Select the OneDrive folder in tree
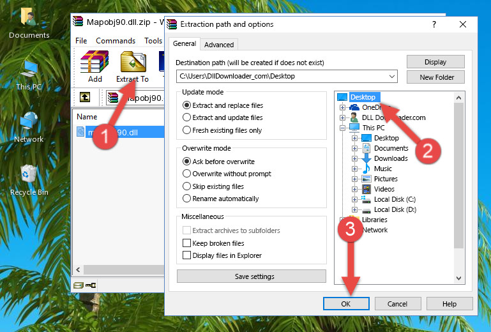The image size is (491, 332). pyautogui.click(x=372, y=107)
